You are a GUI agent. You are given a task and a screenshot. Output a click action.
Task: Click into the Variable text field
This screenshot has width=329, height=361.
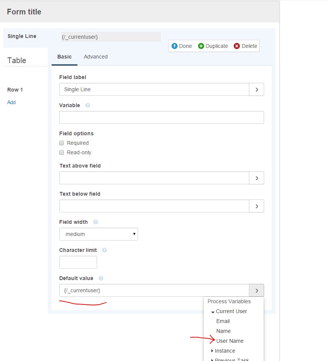coord(161,117)
